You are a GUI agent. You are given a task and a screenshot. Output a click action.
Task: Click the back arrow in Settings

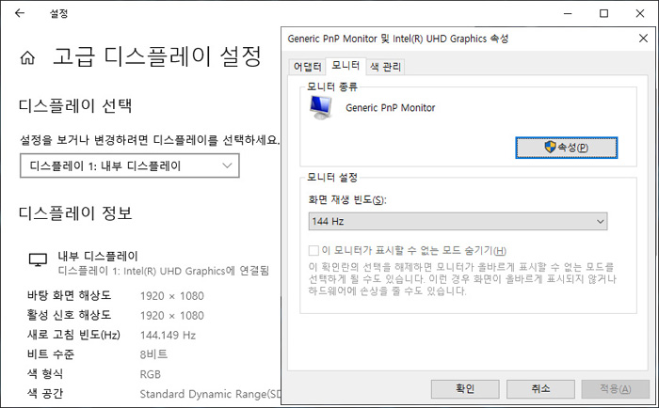[20, 14]
